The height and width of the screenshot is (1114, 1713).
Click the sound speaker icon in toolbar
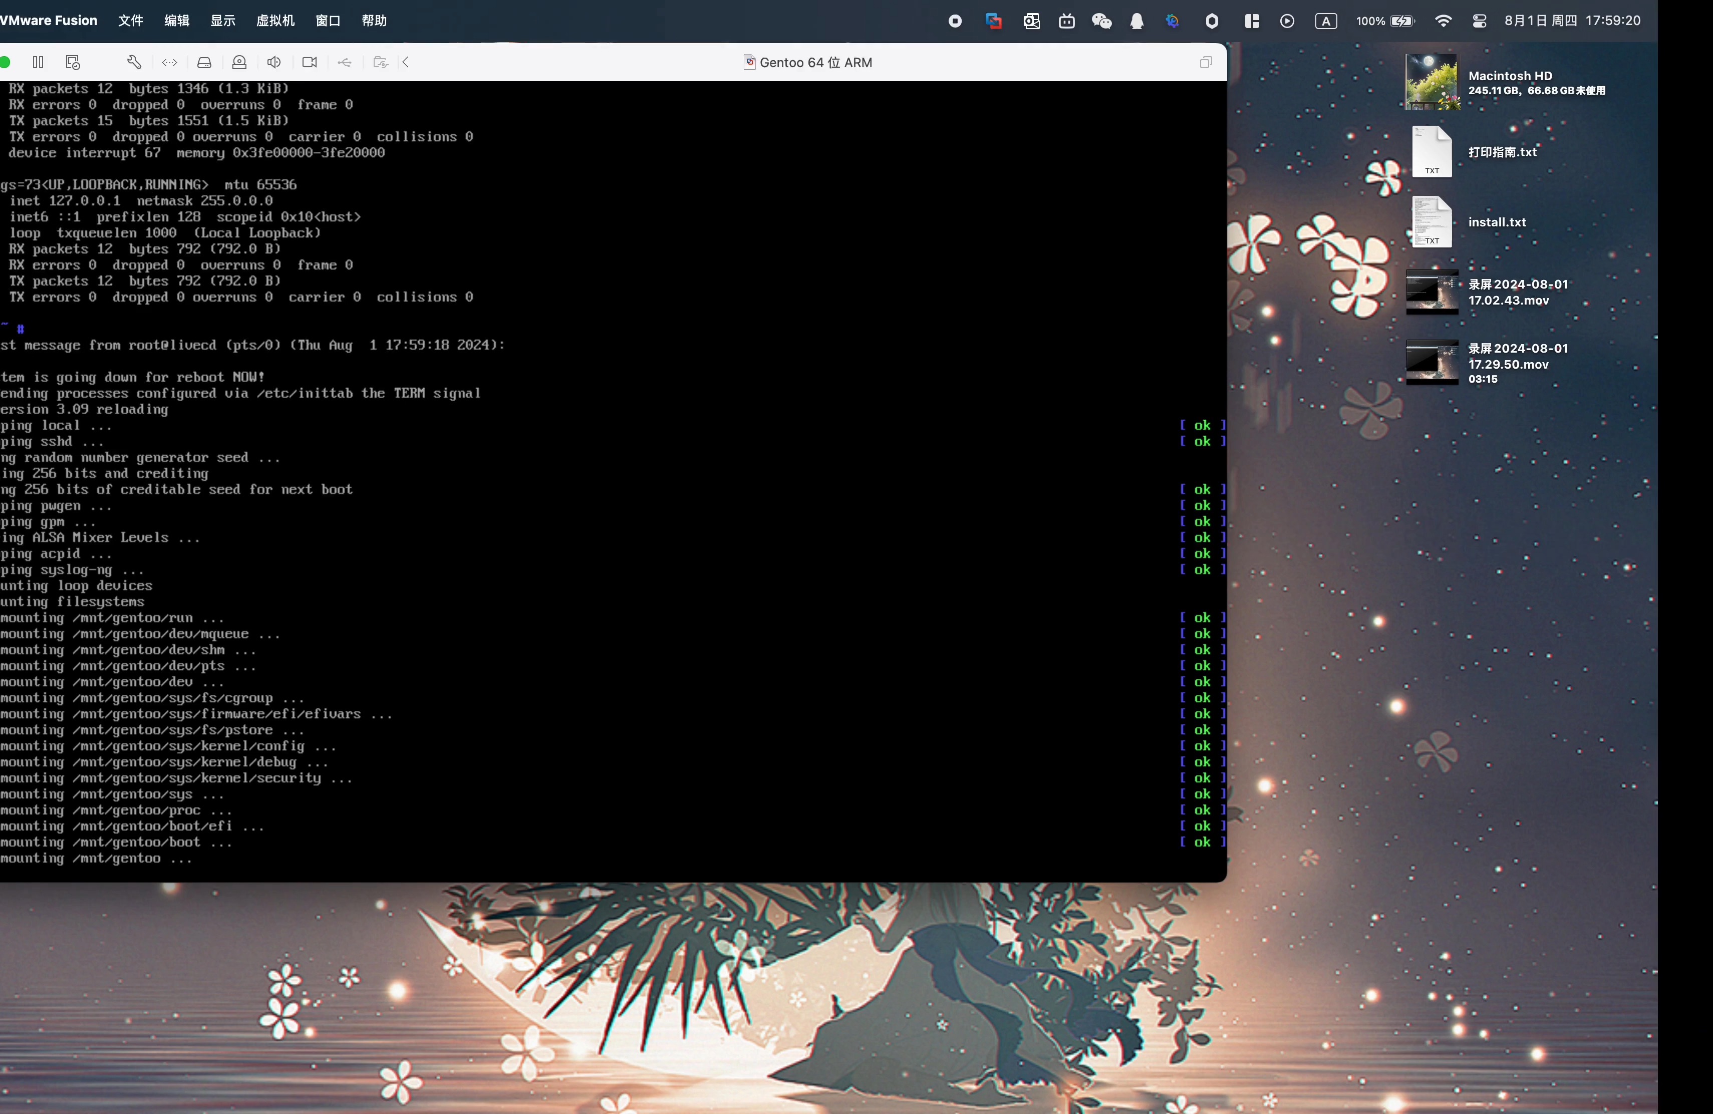tap(274, 63)
